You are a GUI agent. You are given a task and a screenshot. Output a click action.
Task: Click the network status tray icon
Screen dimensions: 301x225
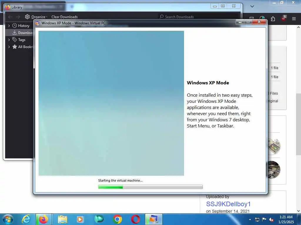[x=257, y=219]
